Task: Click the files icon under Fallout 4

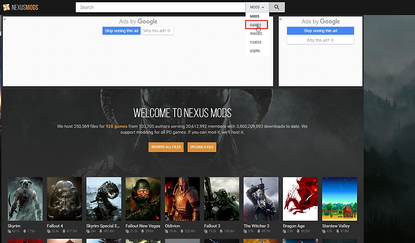Action: coord(48,231)
